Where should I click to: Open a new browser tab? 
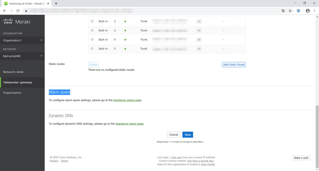(x=56, y=4)
